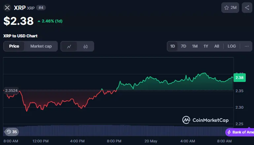254x145 pixels.
Task: Switch to line chart view icon
Action: pos(69,46)
